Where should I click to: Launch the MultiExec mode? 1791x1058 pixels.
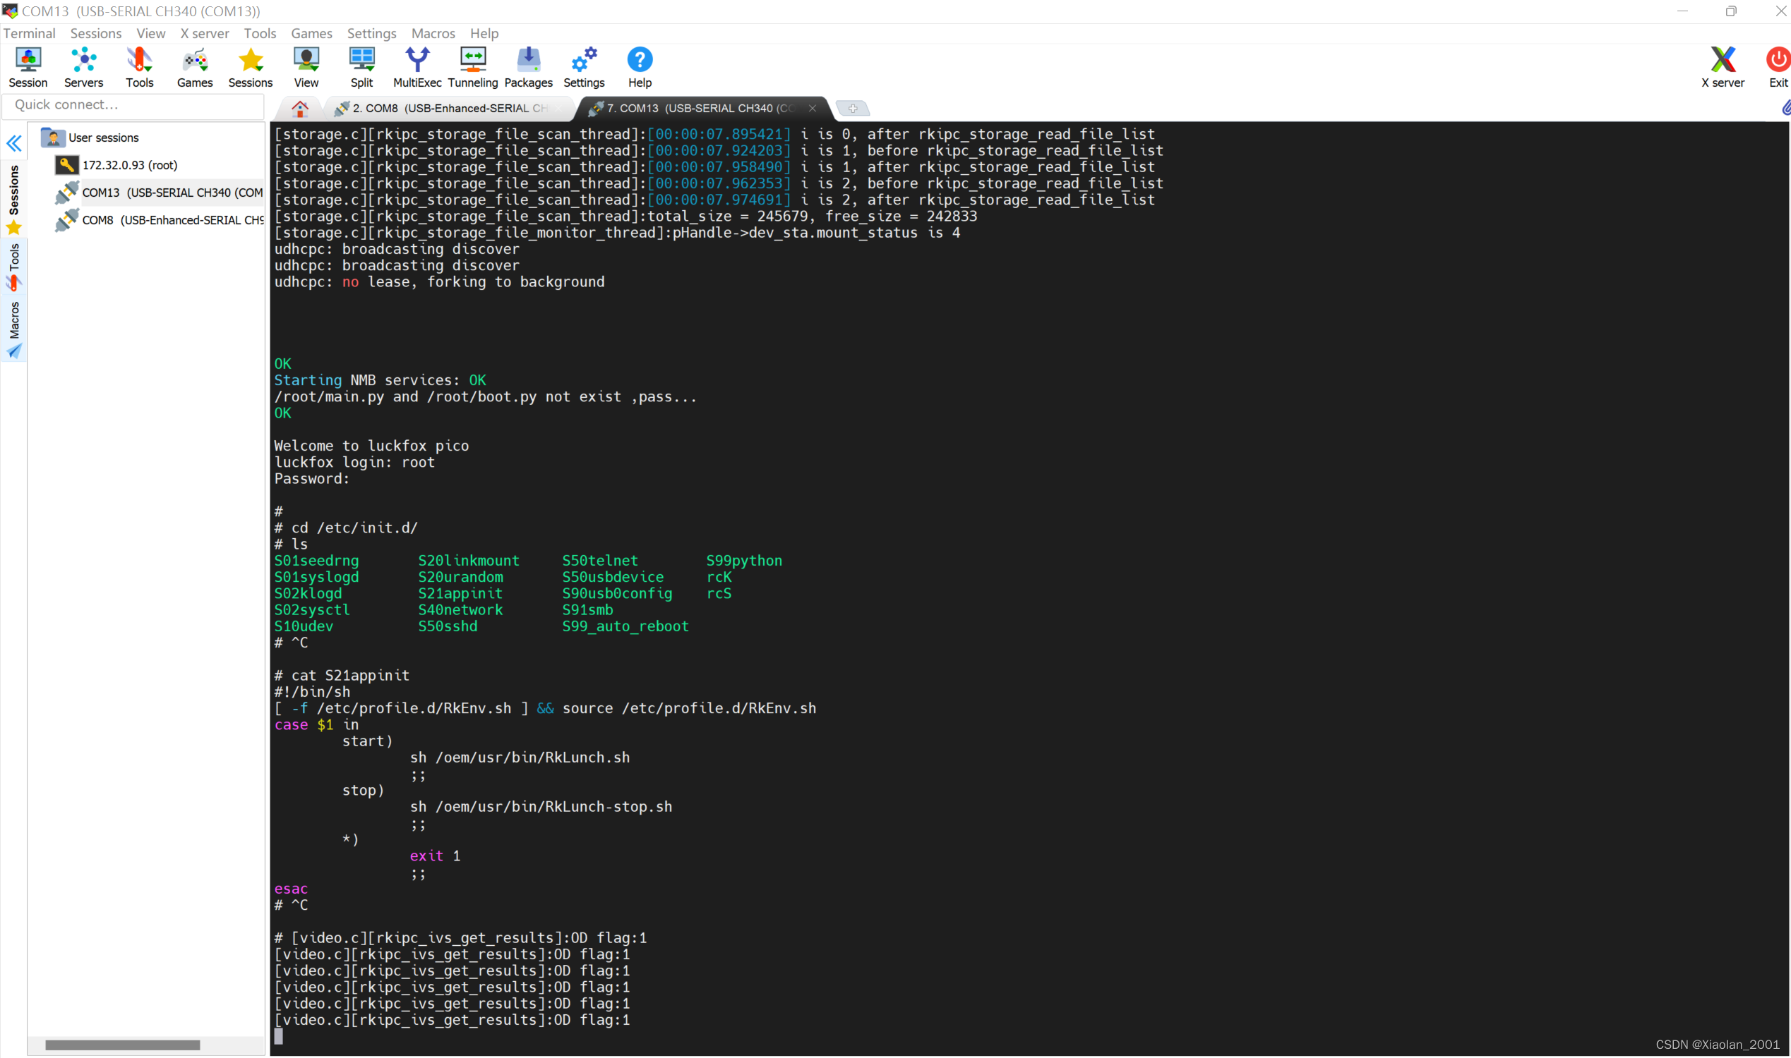417,67
